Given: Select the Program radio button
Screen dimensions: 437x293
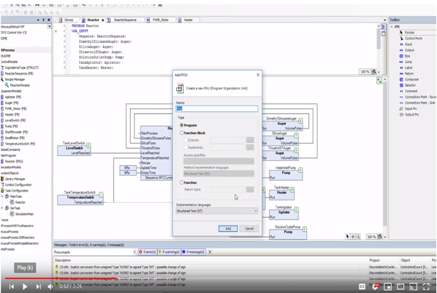Looking at the screenshot, I should (x=182, y=126).
